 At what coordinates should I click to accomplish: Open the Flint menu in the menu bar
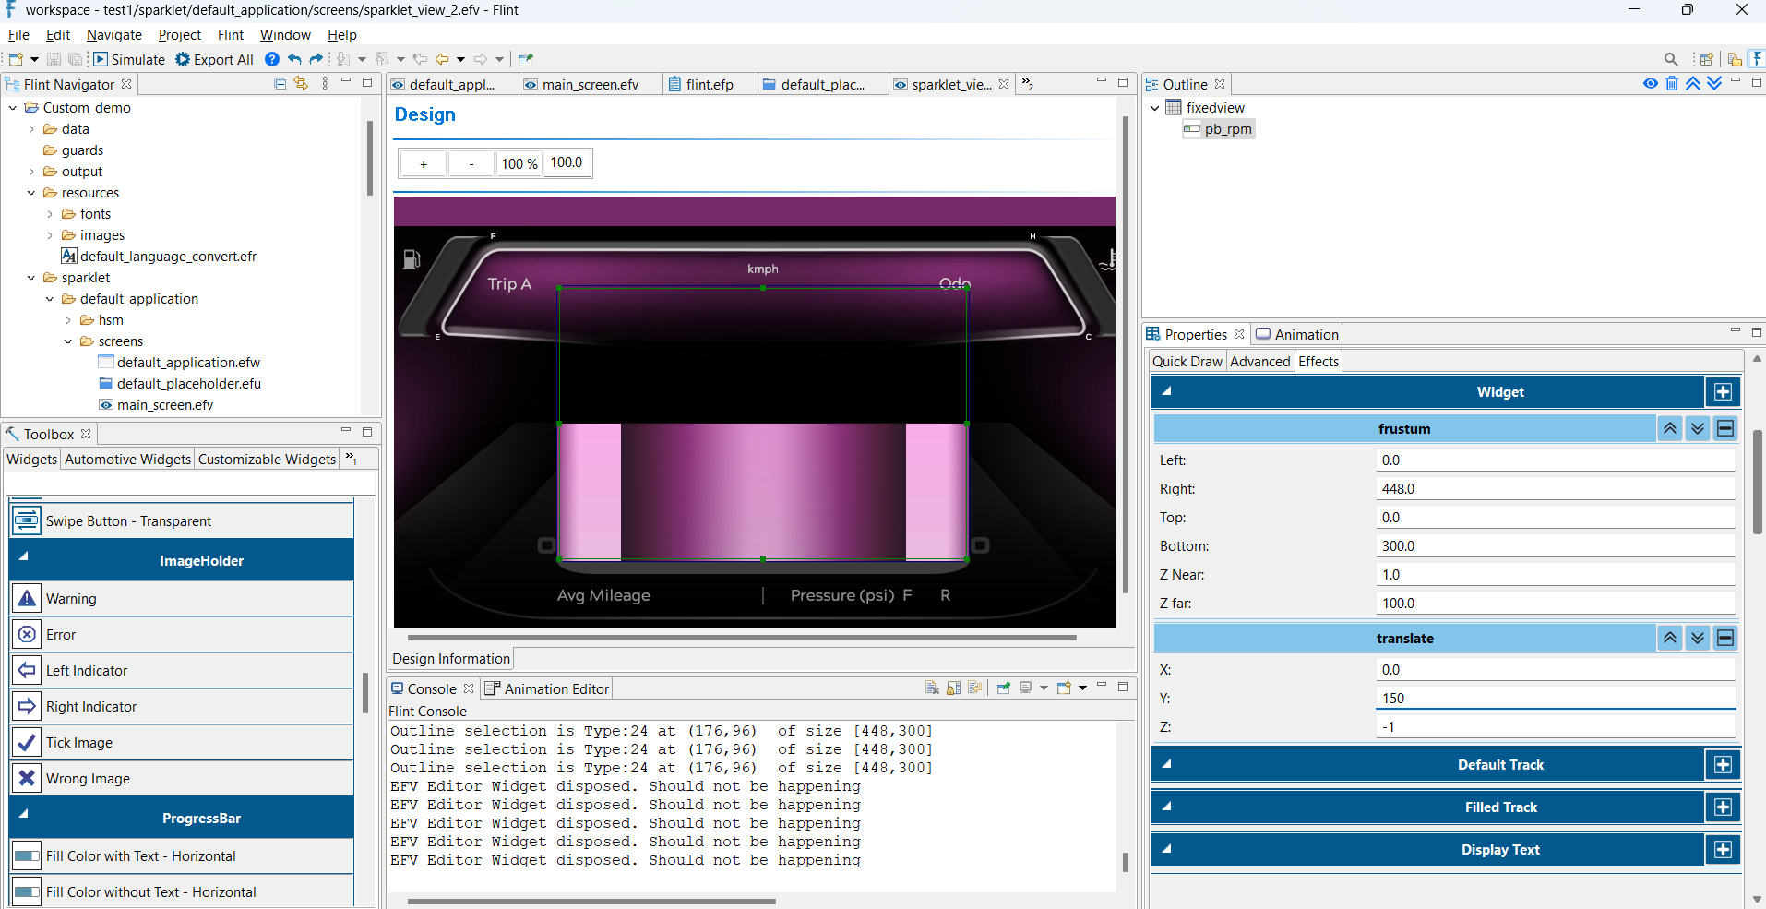(230, 35)
